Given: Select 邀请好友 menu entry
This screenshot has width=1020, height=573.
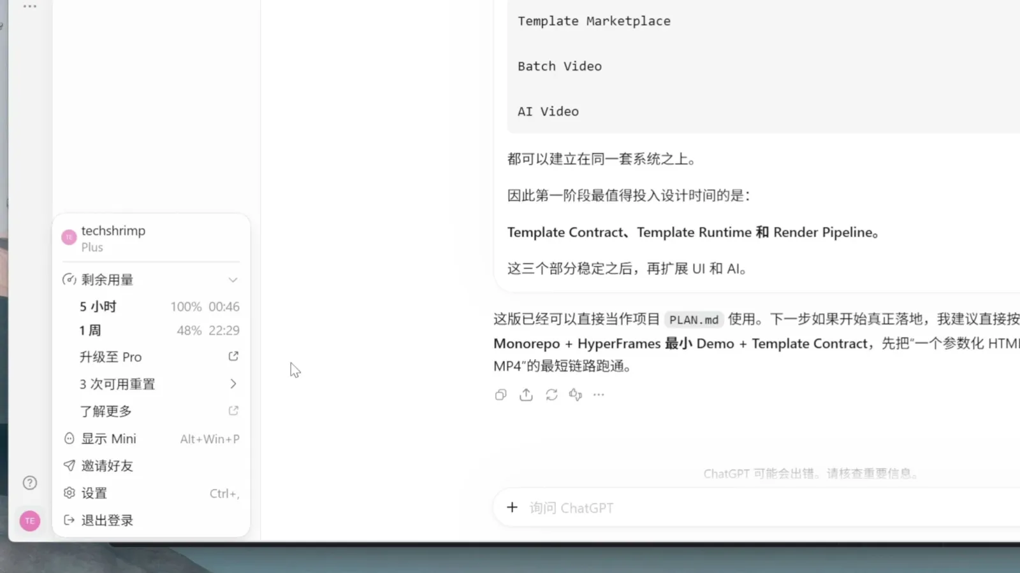Looking at the screenshot, I should tap(151, 466).
